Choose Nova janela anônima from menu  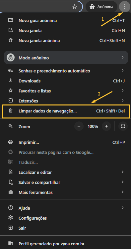tap(66, 40)
